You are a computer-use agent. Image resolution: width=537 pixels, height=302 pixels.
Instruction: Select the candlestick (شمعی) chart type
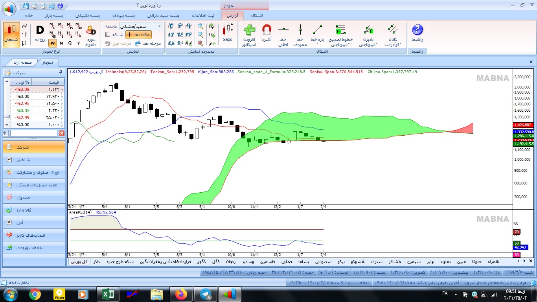(11, 34)
